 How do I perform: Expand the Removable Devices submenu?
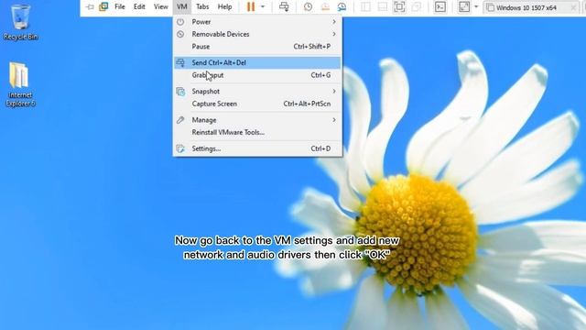(257, 34)
